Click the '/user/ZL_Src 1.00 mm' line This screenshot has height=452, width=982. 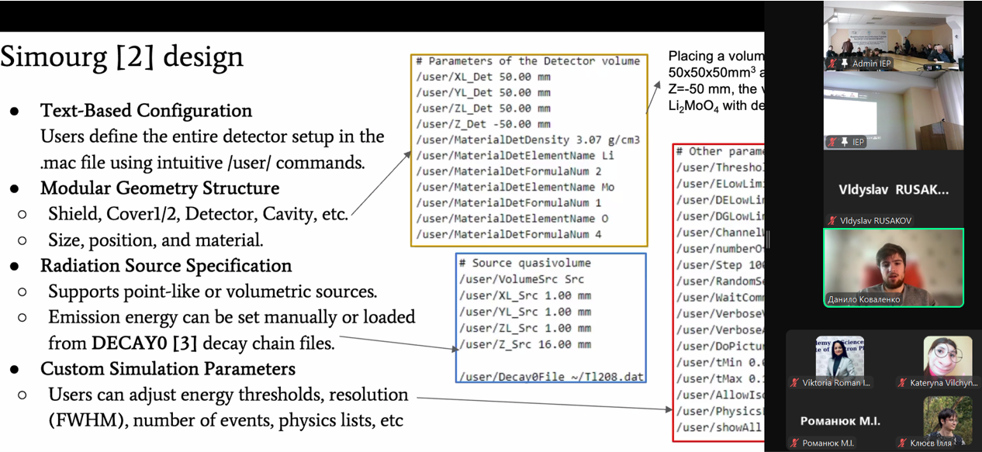(x=524, y=328)
